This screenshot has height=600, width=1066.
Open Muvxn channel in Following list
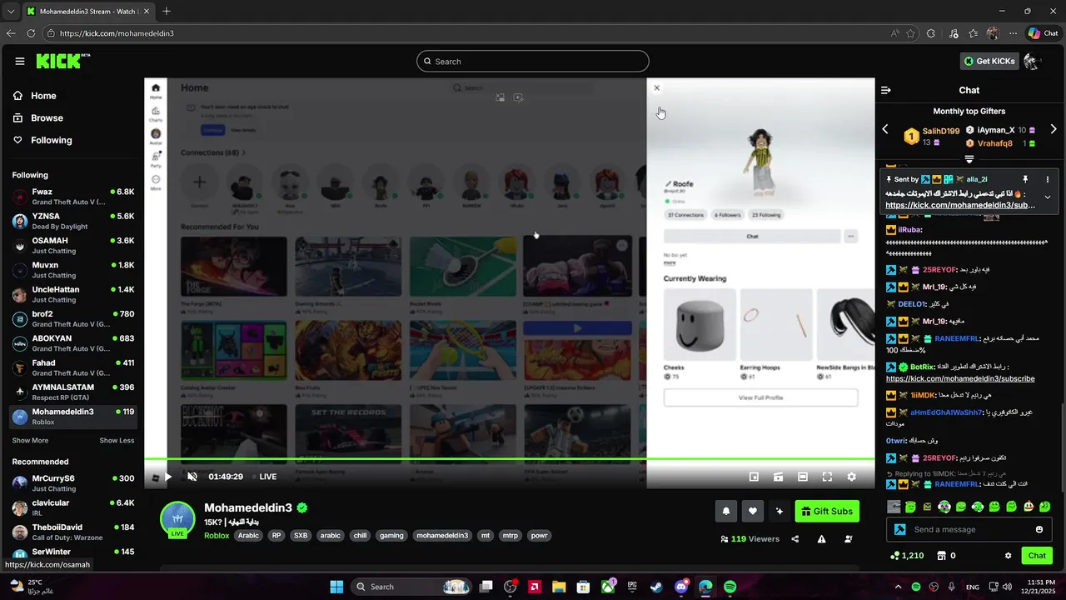[x=73, y=270]
